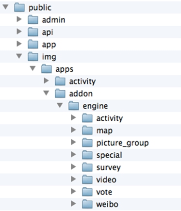181x211 pixels.
Task: Click the engine folder icon
Action: click(74, 106)
